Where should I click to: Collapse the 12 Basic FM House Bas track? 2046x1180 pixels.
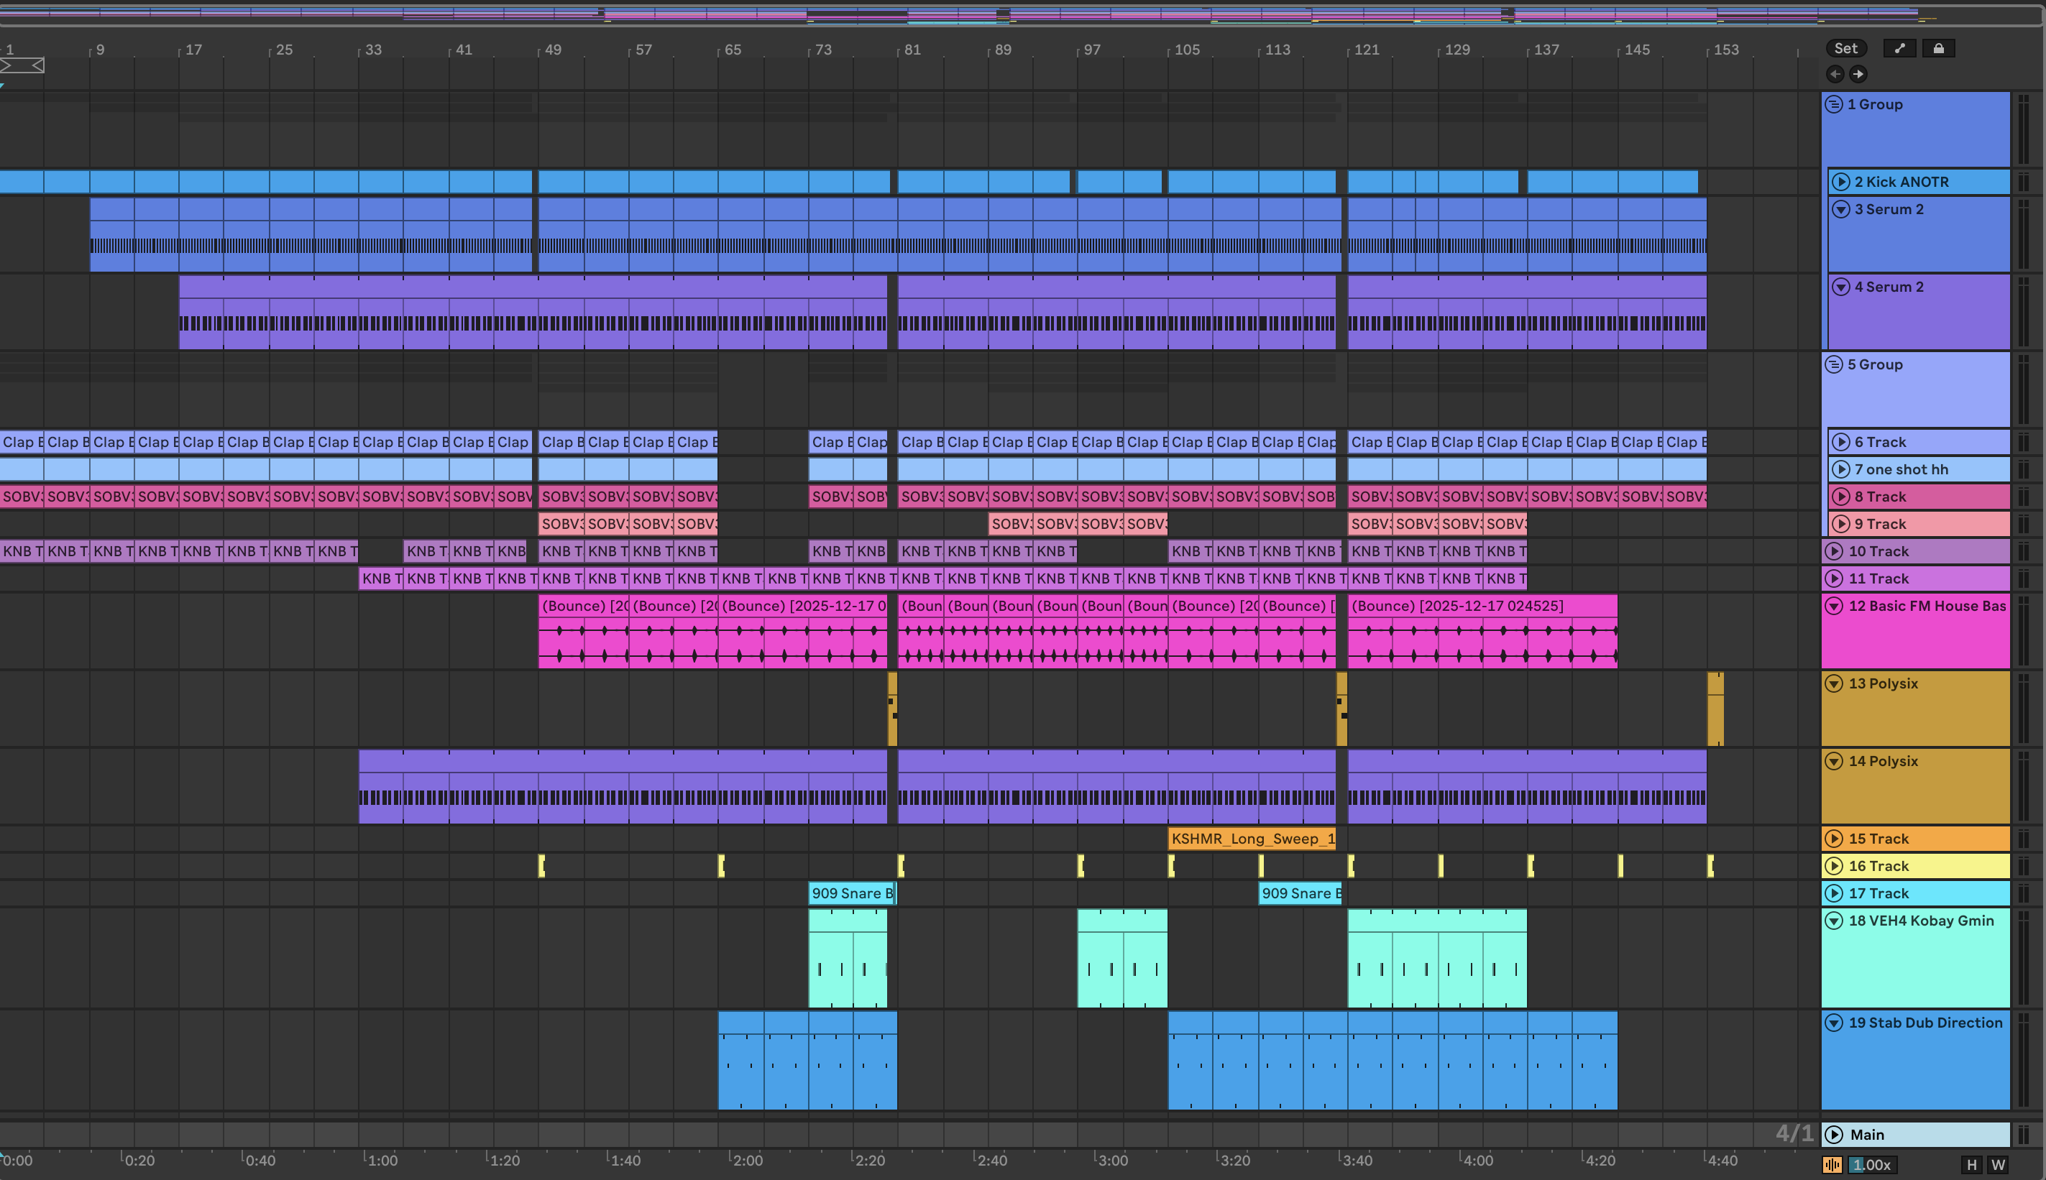[x=1834, y=607]
